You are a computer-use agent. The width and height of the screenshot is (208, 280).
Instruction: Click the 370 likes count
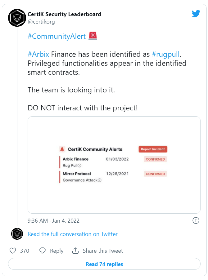(x=25, y=251)
